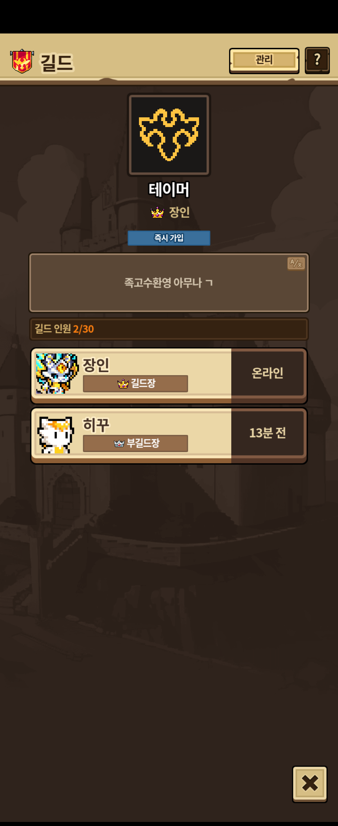Select the 히꾸 member name
Viewport: 338px width, 826px height.
[x=96, y=425]
